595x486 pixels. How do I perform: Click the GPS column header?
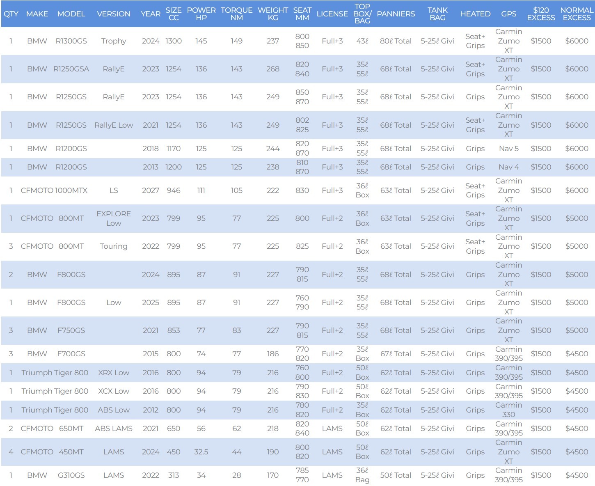tap(509, 14)
